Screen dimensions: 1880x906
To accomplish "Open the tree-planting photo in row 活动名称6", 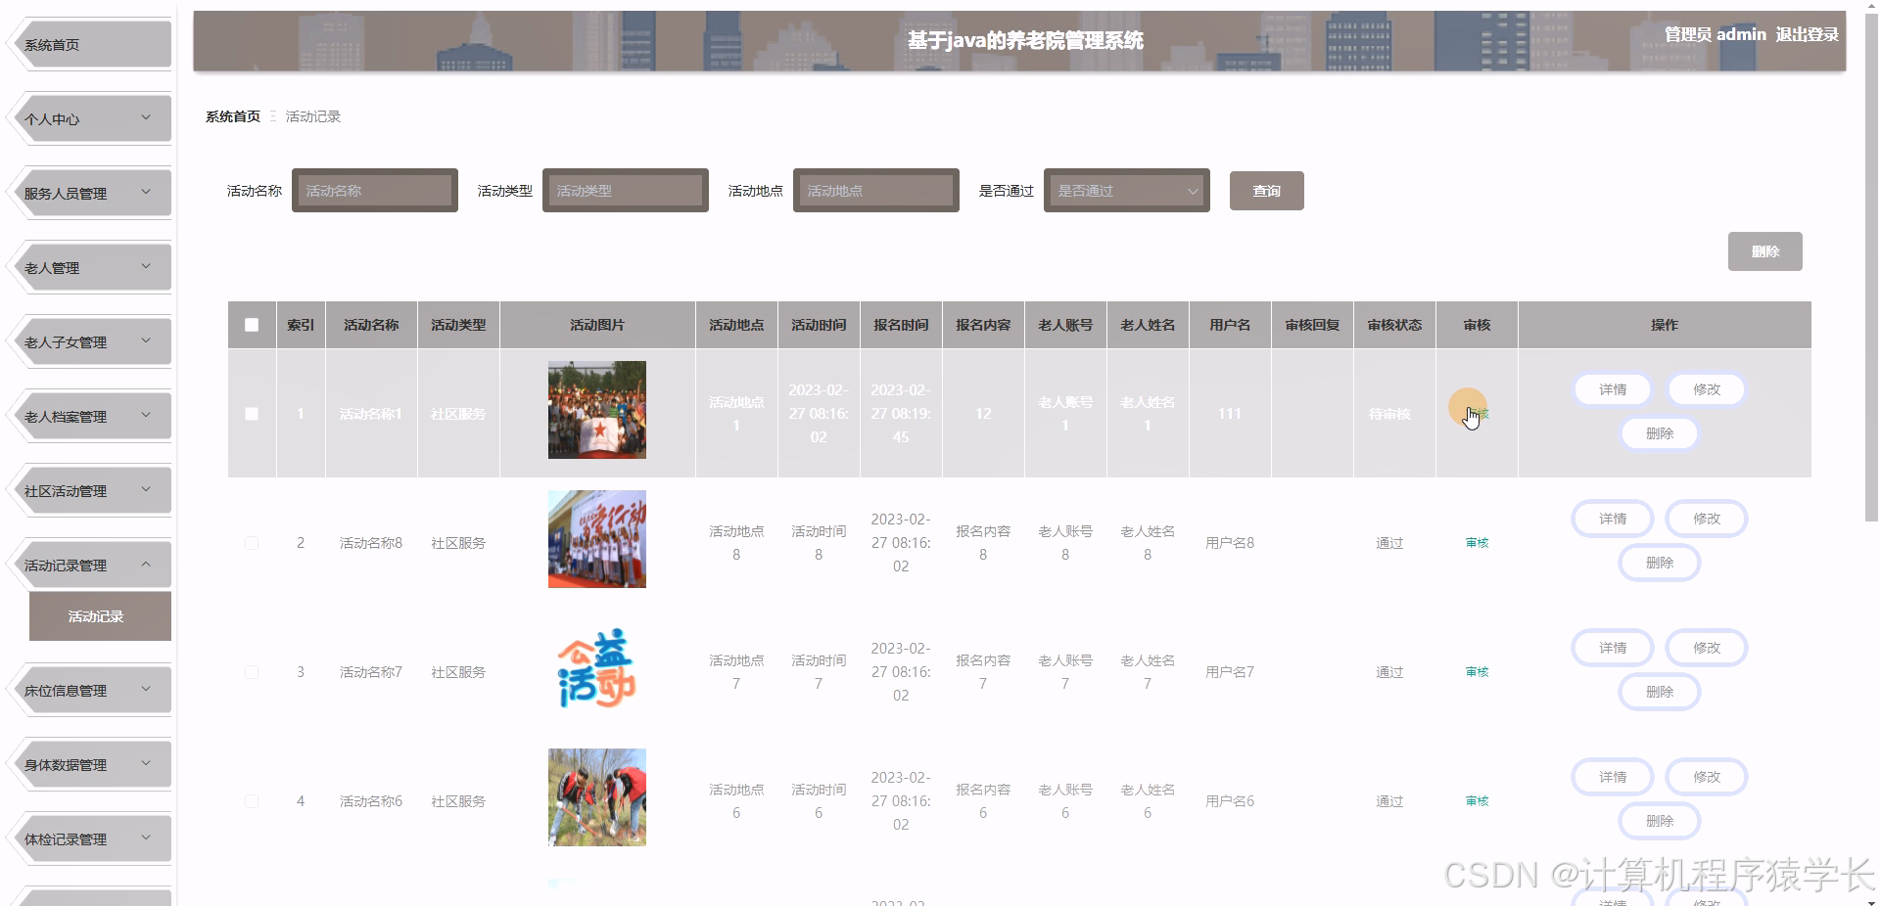I will 597,797.
